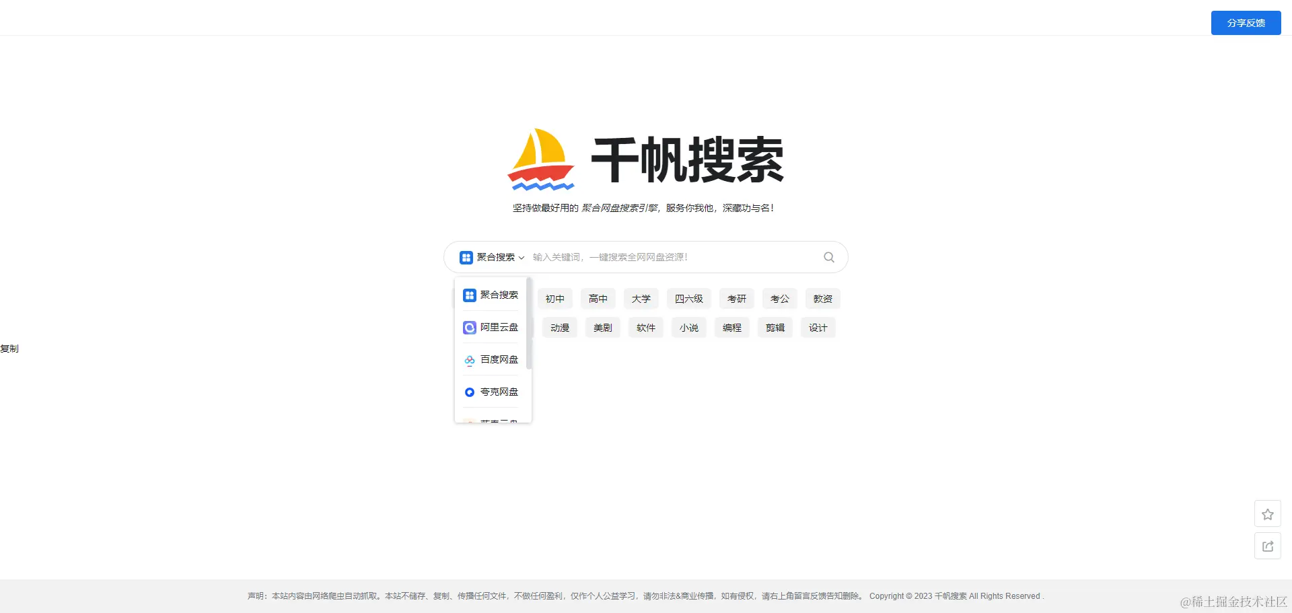Click the sailboat logo

(541, 159)
